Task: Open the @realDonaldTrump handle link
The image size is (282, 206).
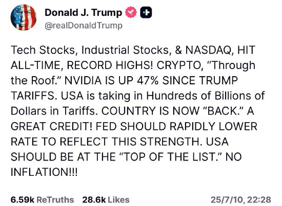Action: pos(84,26)
